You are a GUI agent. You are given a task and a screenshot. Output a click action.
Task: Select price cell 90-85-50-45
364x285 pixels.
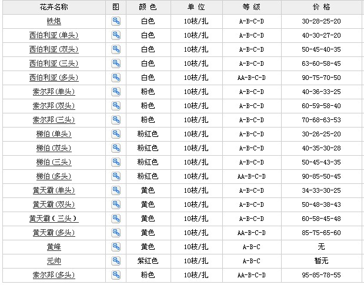pos(321,176)
